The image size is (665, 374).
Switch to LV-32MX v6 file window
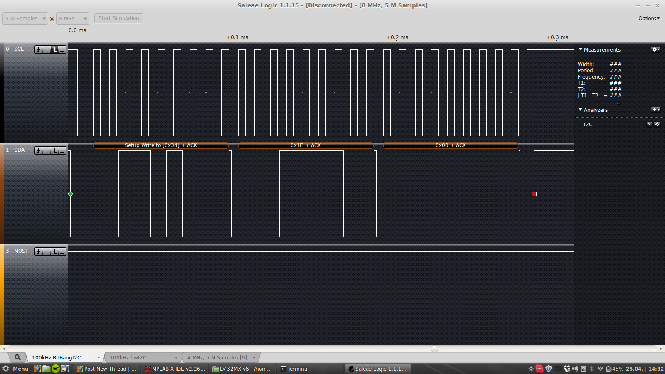click(242, 369)
